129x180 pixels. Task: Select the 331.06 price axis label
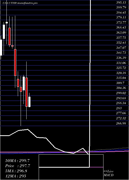(x=121, y=63)
